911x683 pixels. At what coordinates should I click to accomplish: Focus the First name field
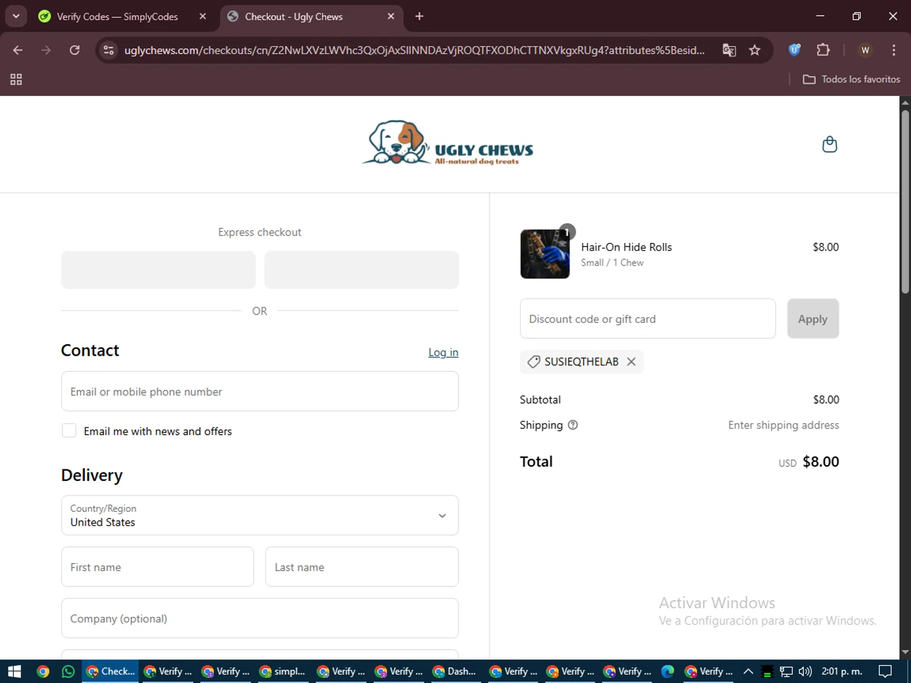[x=157, y=567]
